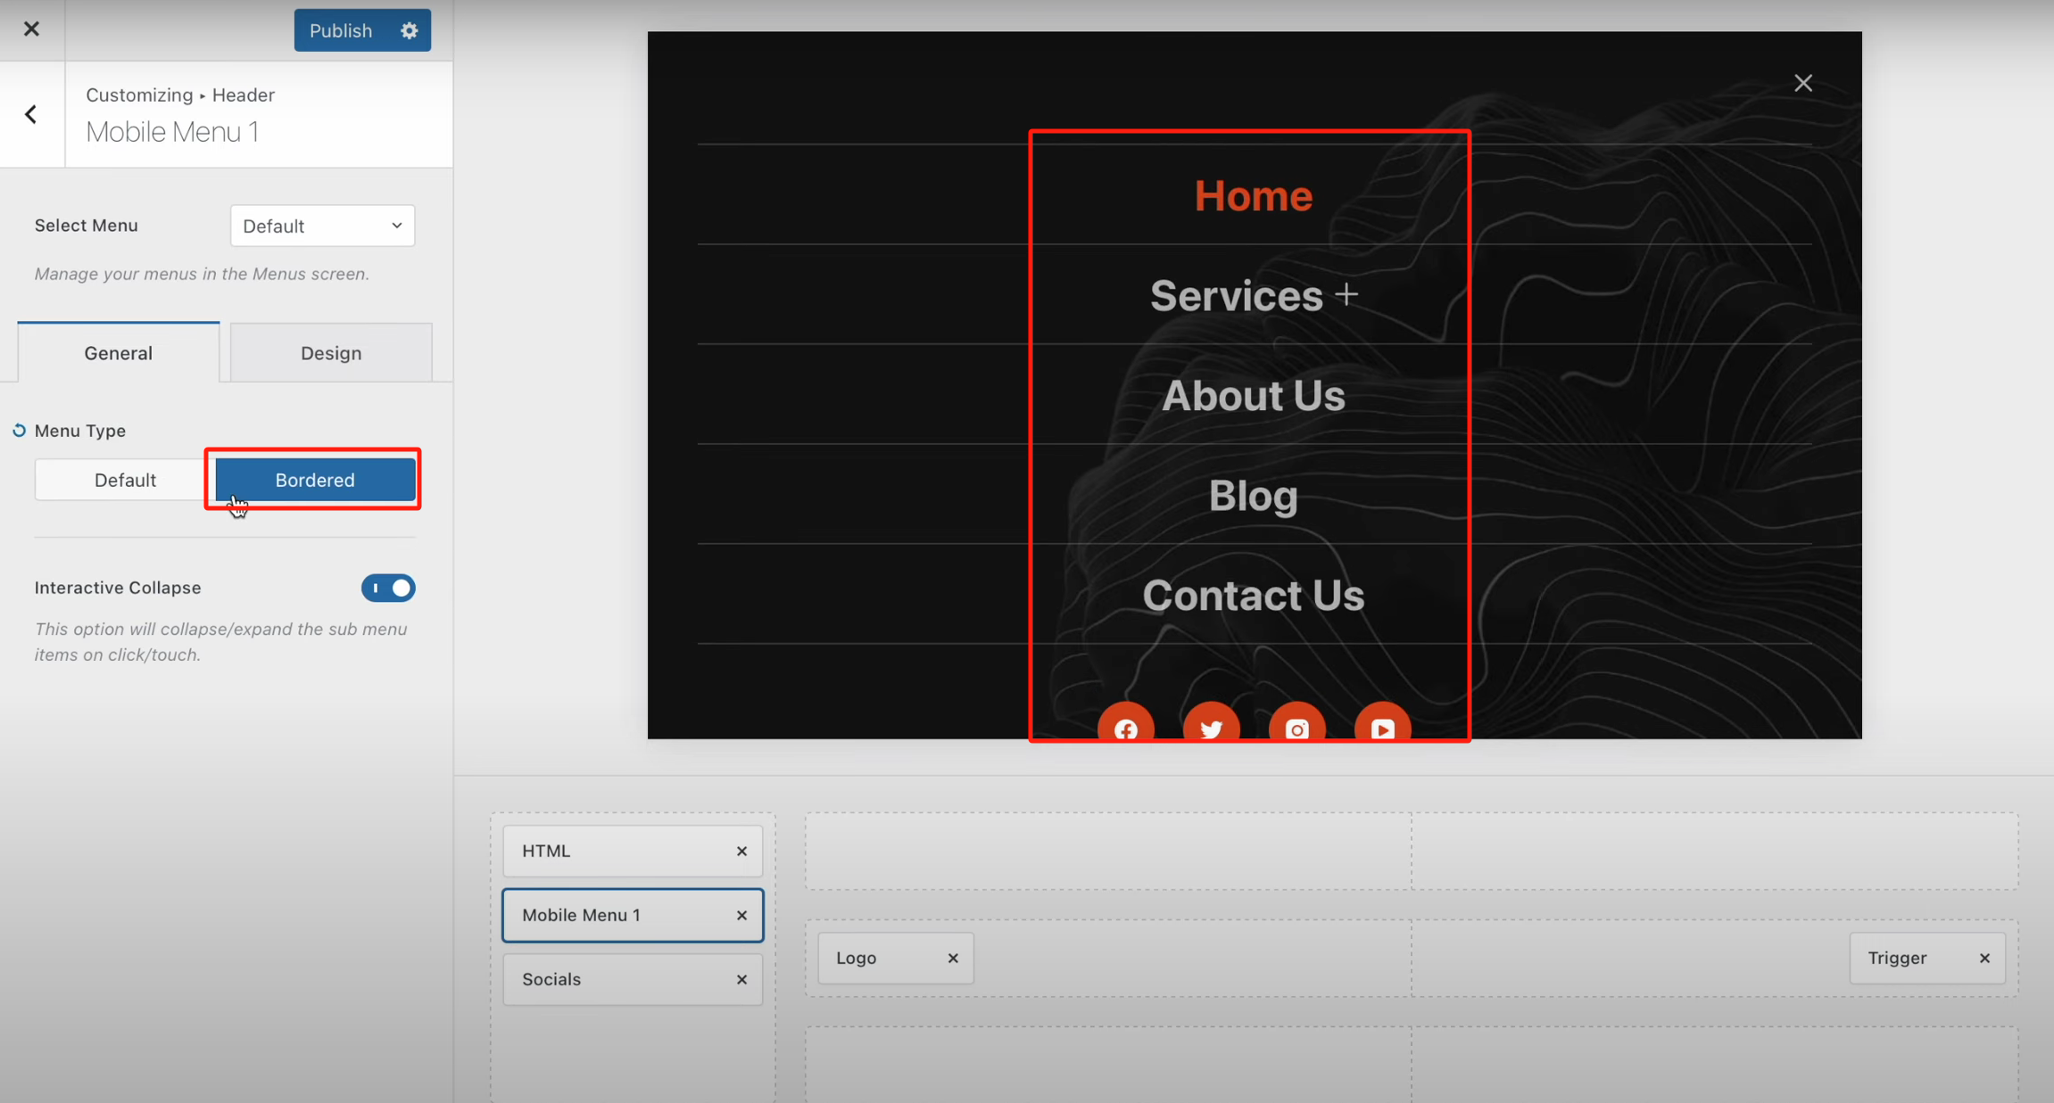This screenshot has width=2054, height=1103.
Task: Click the Publish settings gear icon
Action: (409, 30)
